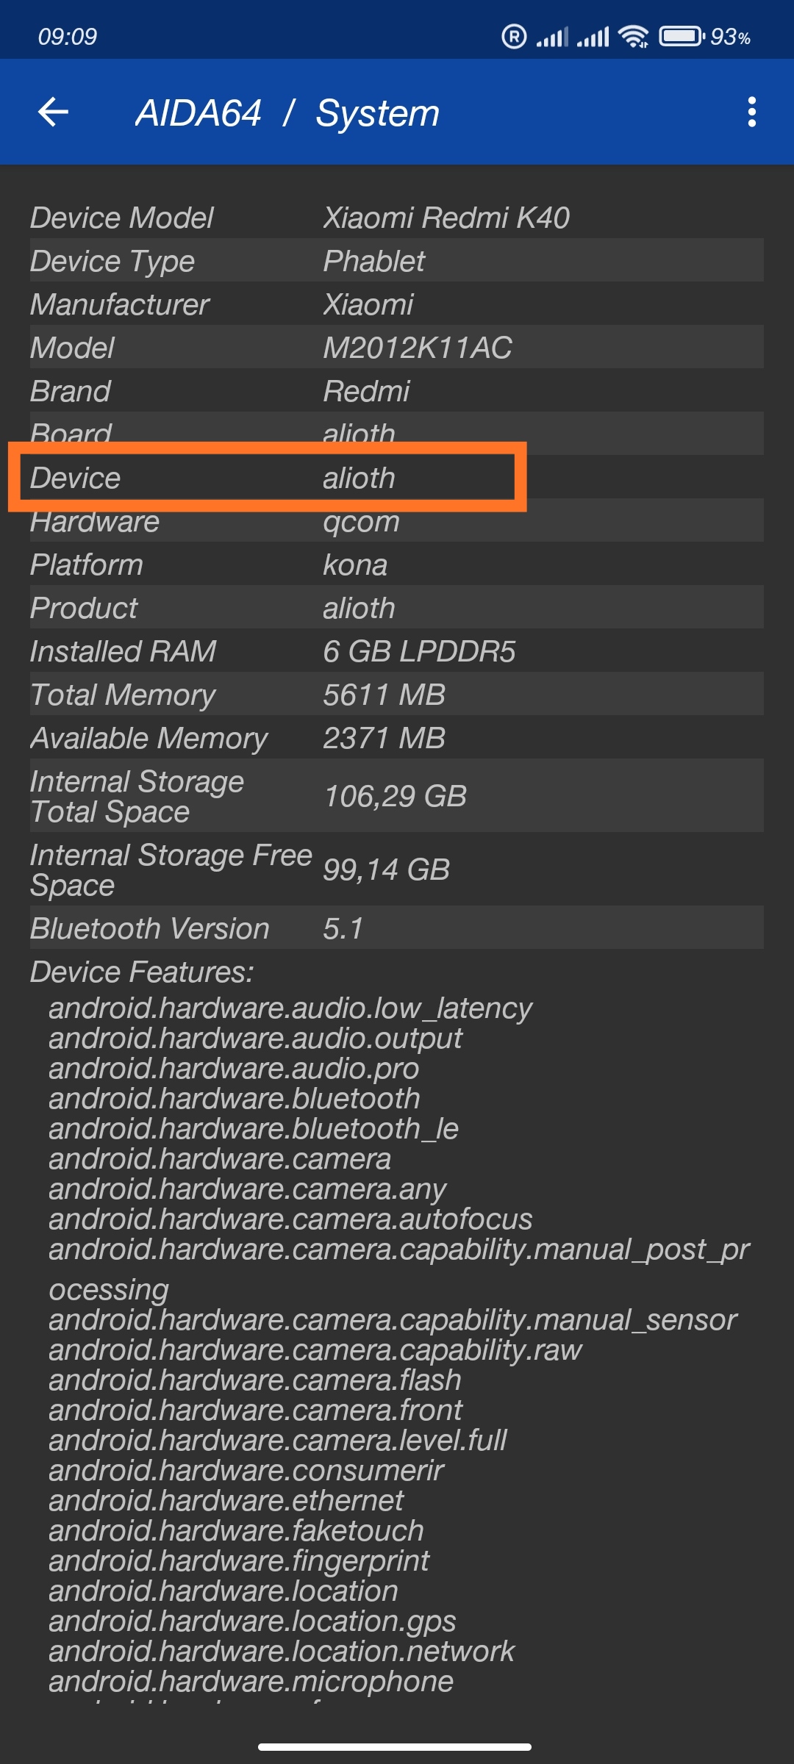Select the Device Model row
Screen dimensions: 794x1764
[x=396, y=218]
